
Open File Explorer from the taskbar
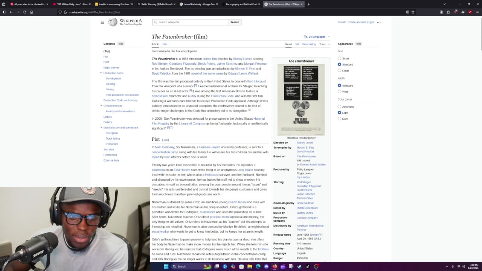tap(250, 266)
